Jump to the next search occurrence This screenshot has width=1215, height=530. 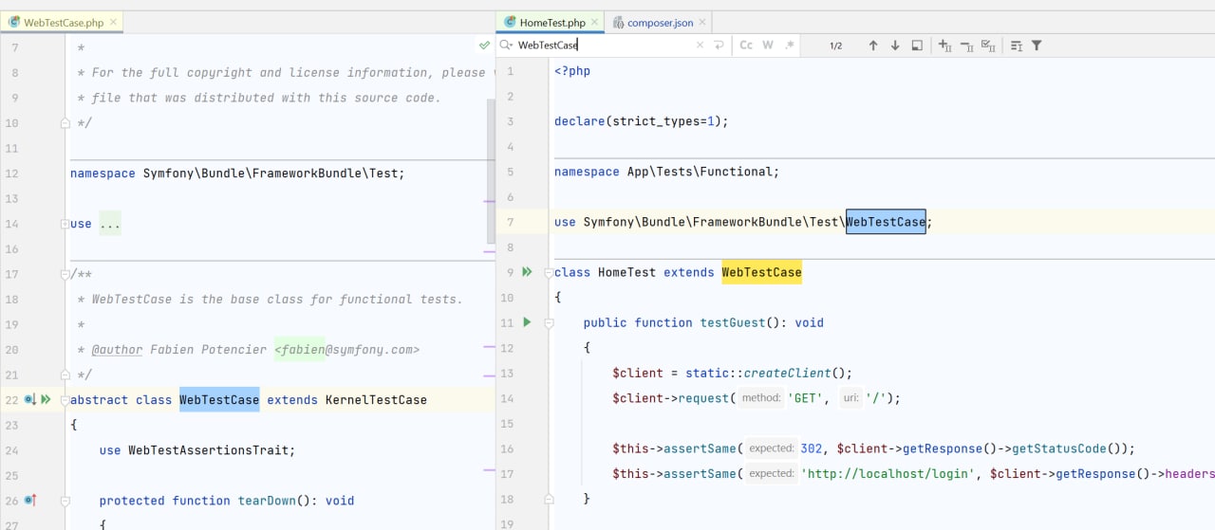(894, 46)
